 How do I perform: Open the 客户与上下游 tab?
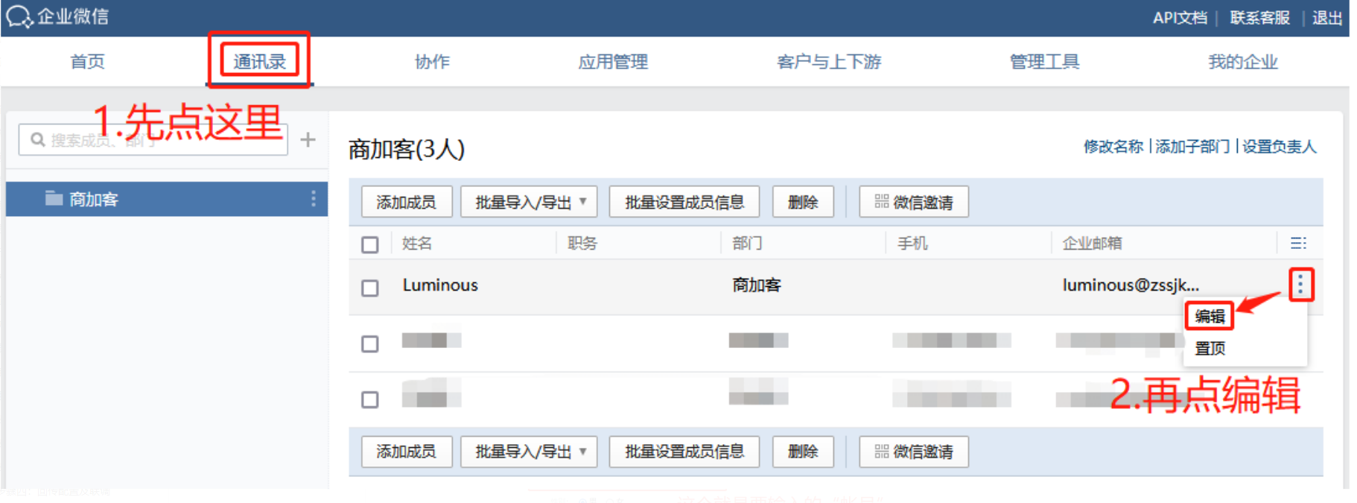click(x=829, y=62)
